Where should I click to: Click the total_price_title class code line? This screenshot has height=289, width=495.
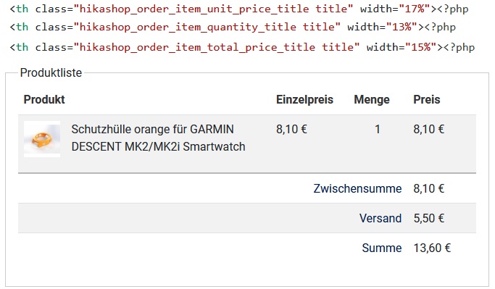tap(242, 47)
